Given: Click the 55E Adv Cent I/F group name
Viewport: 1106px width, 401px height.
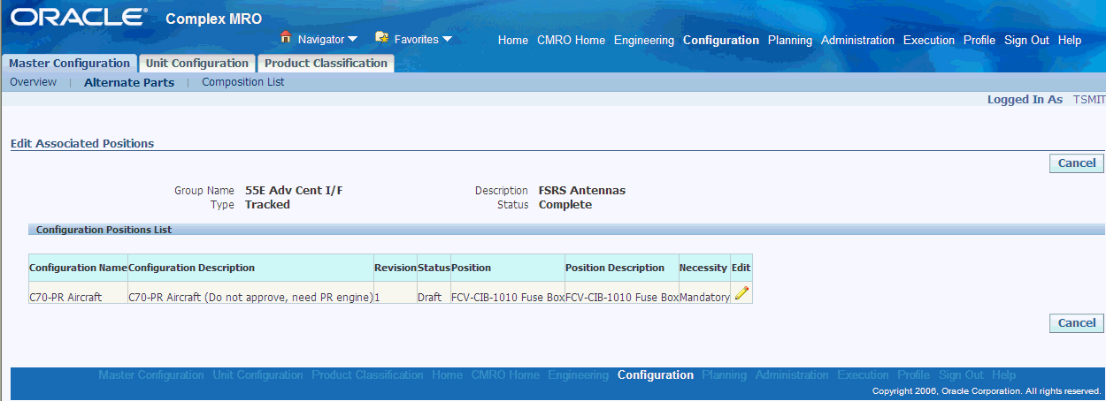Looking at the screenshot, I should 293,190.
